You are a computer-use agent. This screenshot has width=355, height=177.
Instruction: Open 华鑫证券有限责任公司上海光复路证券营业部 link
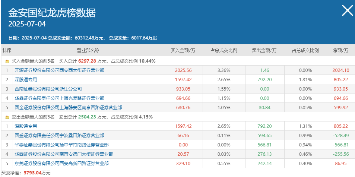pyautogui.click(x=59, y=98)
